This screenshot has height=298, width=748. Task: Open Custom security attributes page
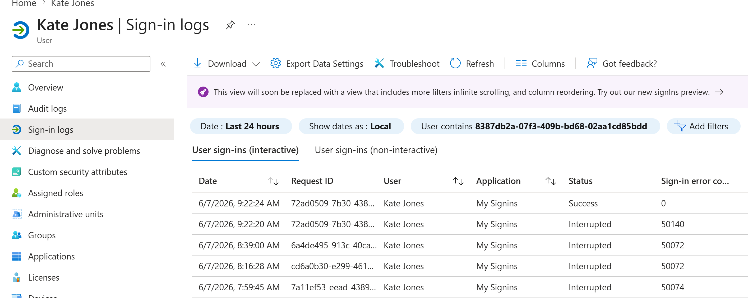coord(87,172)
